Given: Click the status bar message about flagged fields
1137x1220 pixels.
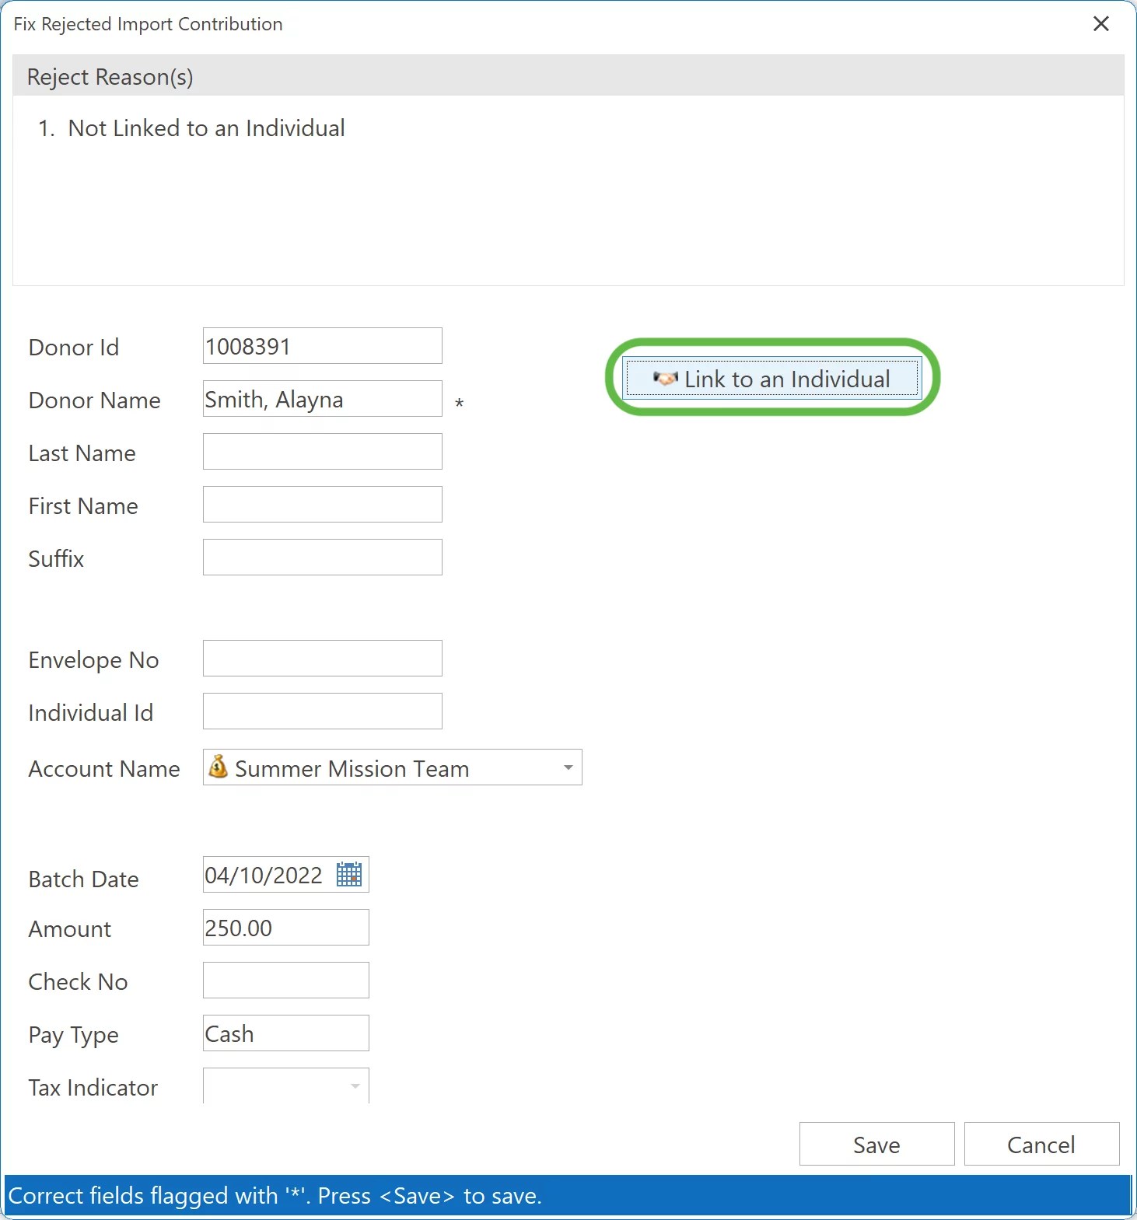Looking at the screenshot, I should (x=275, y=1196).
